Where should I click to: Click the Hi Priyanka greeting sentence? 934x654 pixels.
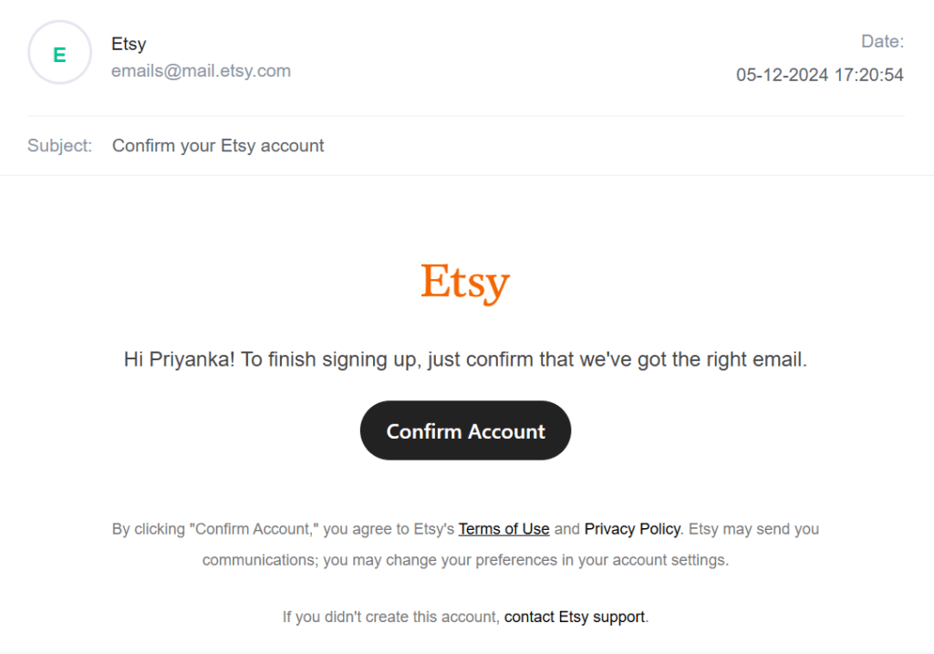pos(465,359)
